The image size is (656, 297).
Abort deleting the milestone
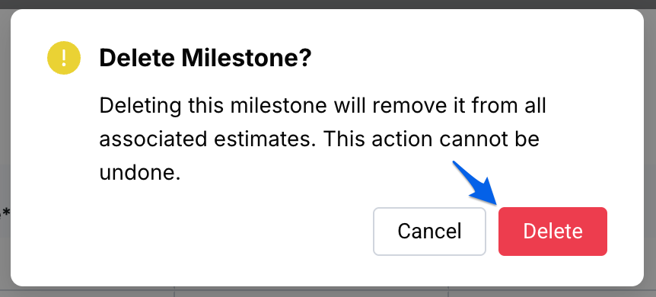coord(429,232)
